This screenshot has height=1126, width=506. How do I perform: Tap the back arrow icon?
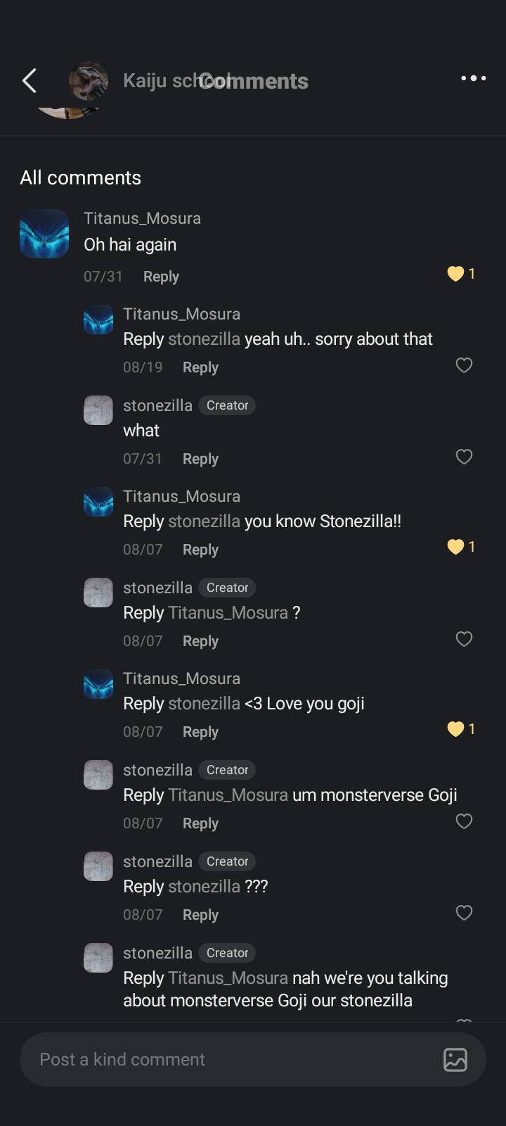pyautogui.click(x=30, y=81)
